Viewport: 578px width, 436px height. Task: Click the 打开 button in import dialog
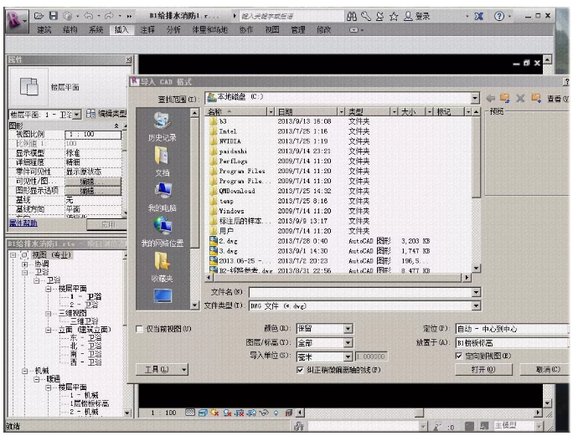(483, 369)
